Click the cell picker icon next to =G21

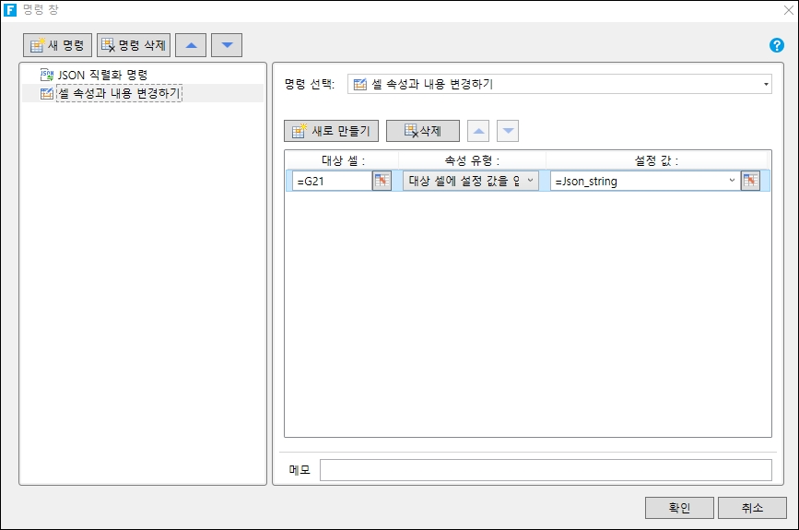coord(382,181)
